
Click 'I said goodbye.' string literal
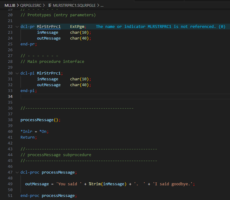(172, 184)
